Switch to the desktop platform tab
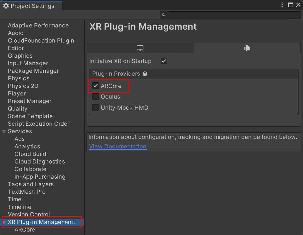 point(140,48)
